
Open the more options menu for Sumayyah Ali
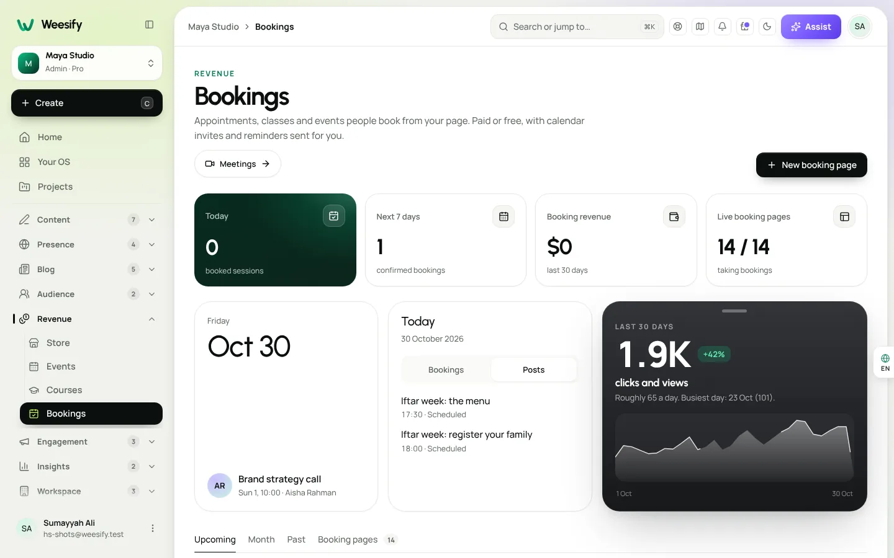coord(153,528)
